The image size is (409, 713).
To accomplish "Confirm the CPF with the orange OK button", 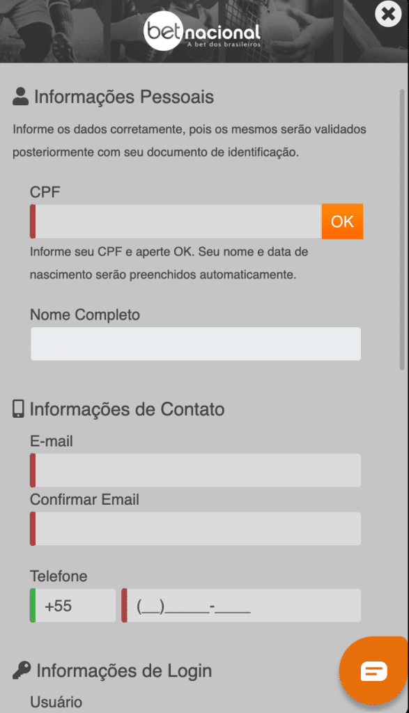I will [x=342, y=221].
